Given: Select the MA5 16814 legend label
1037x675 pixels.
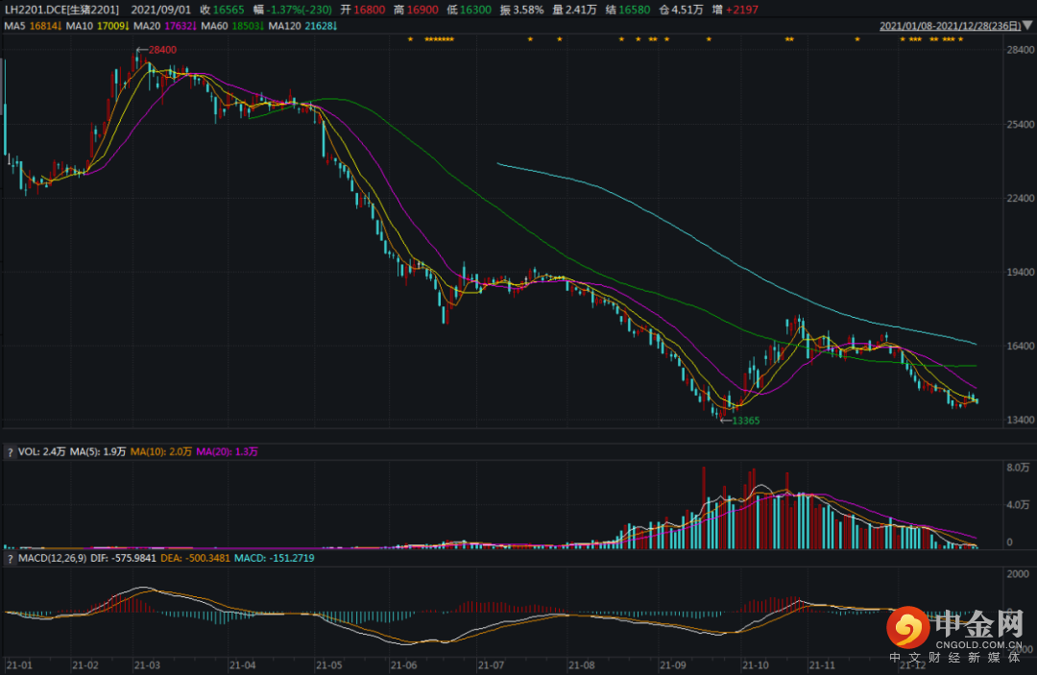Looking at the screenshot, I should pyautogui.click(x=33, y=26).
